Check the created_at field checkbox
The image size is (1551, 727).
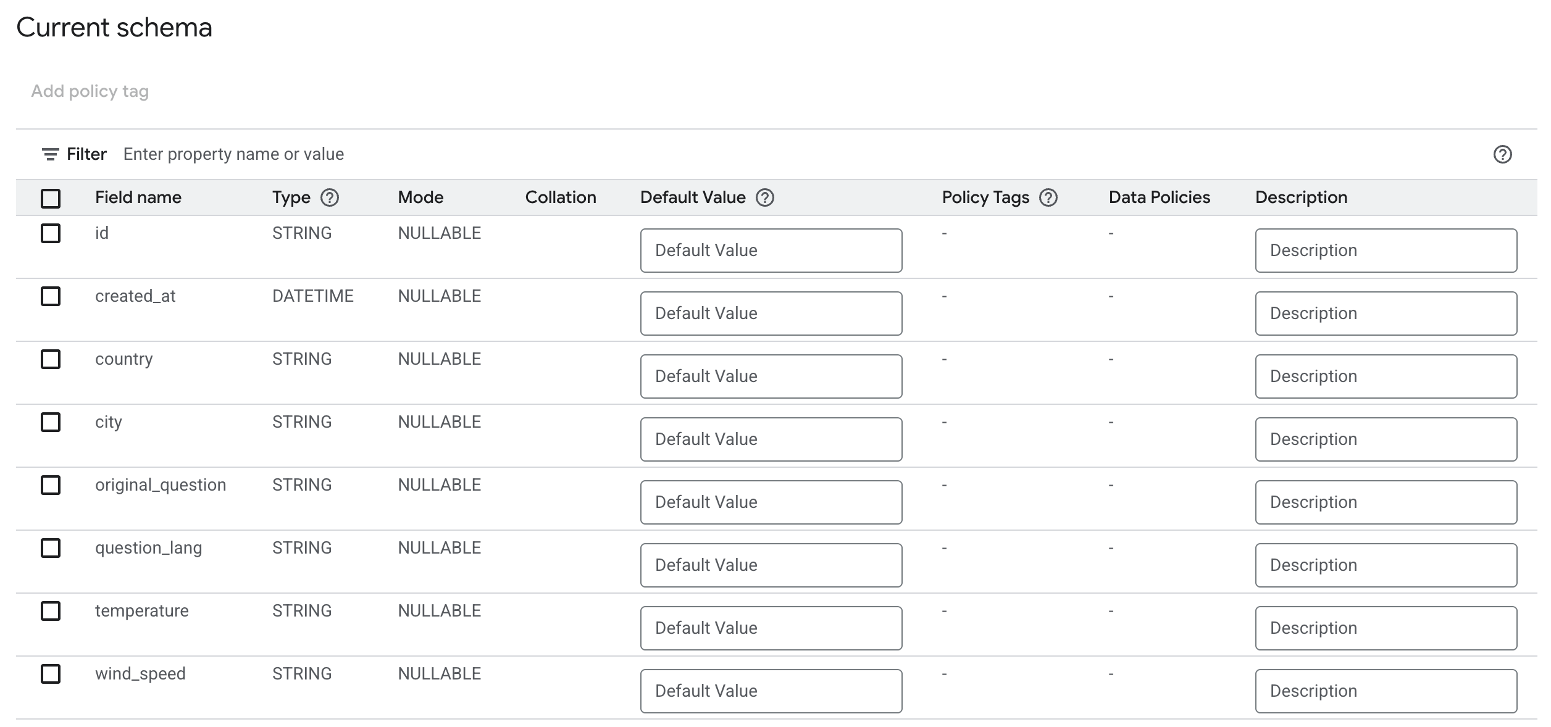[51, 296]
